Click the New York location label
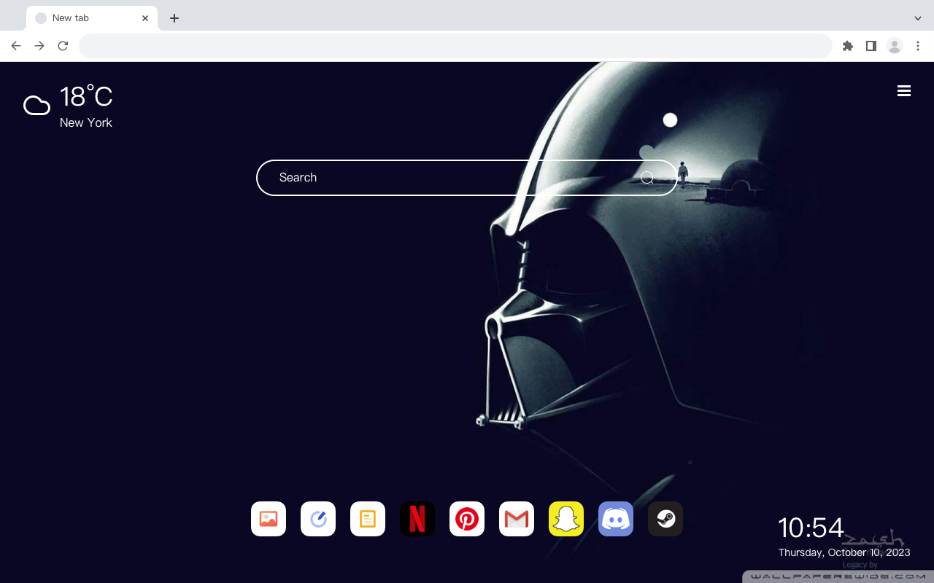Image resolution: width=934 pixels, height=583 pixels. pyautogui.click(x=86, y=122)
